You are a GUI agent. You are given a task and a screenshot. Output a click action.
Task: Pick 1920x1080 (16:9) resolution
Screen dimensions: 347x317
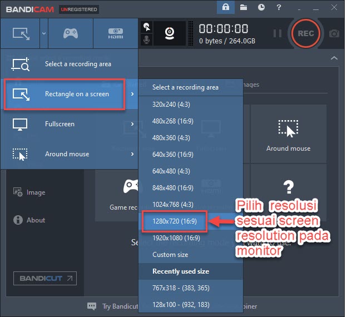(x=191, y=238)
